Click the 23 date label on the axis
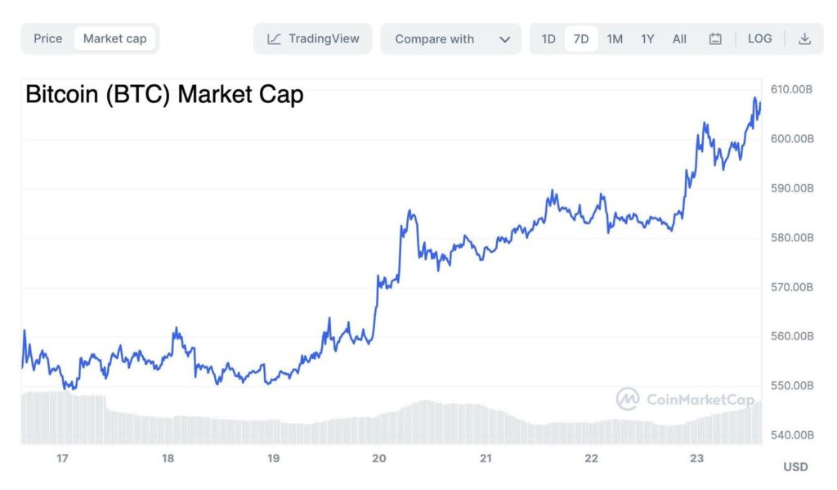The width and height of the screenshot is (837, 490). (696, 458)
